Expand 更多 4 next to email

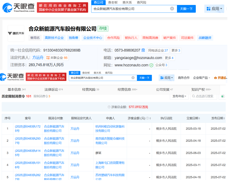point(169,58)
